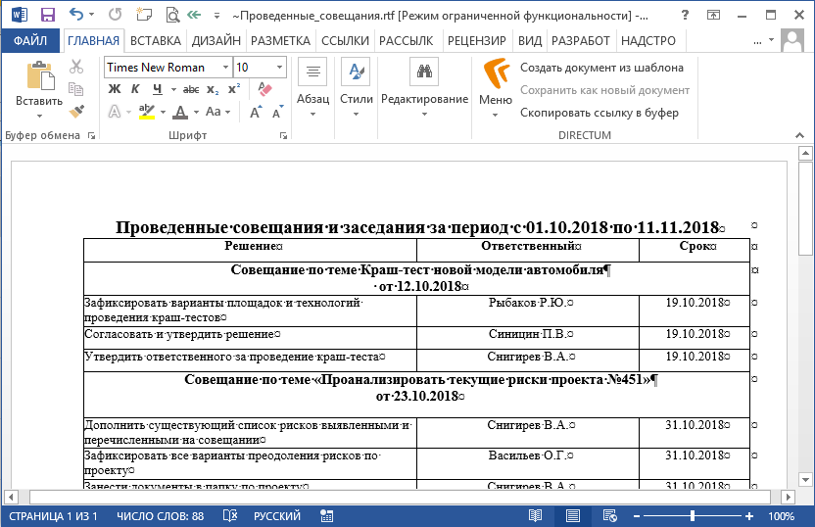This screenshot has width=815, height=527.
Task: Open the Clipboard pane launcher
Action: point(91,135)
